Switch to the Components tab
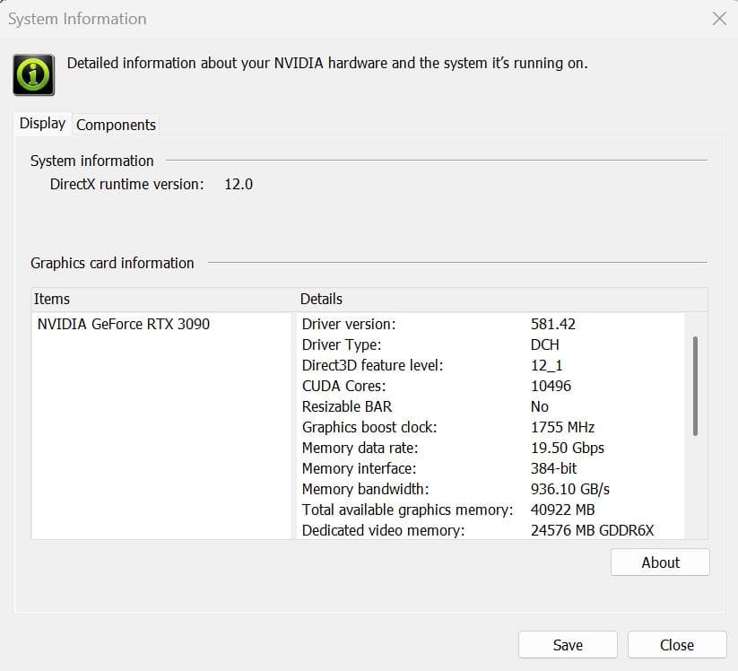The width and height of the screenshot is (738, 671). coord(116,125)
